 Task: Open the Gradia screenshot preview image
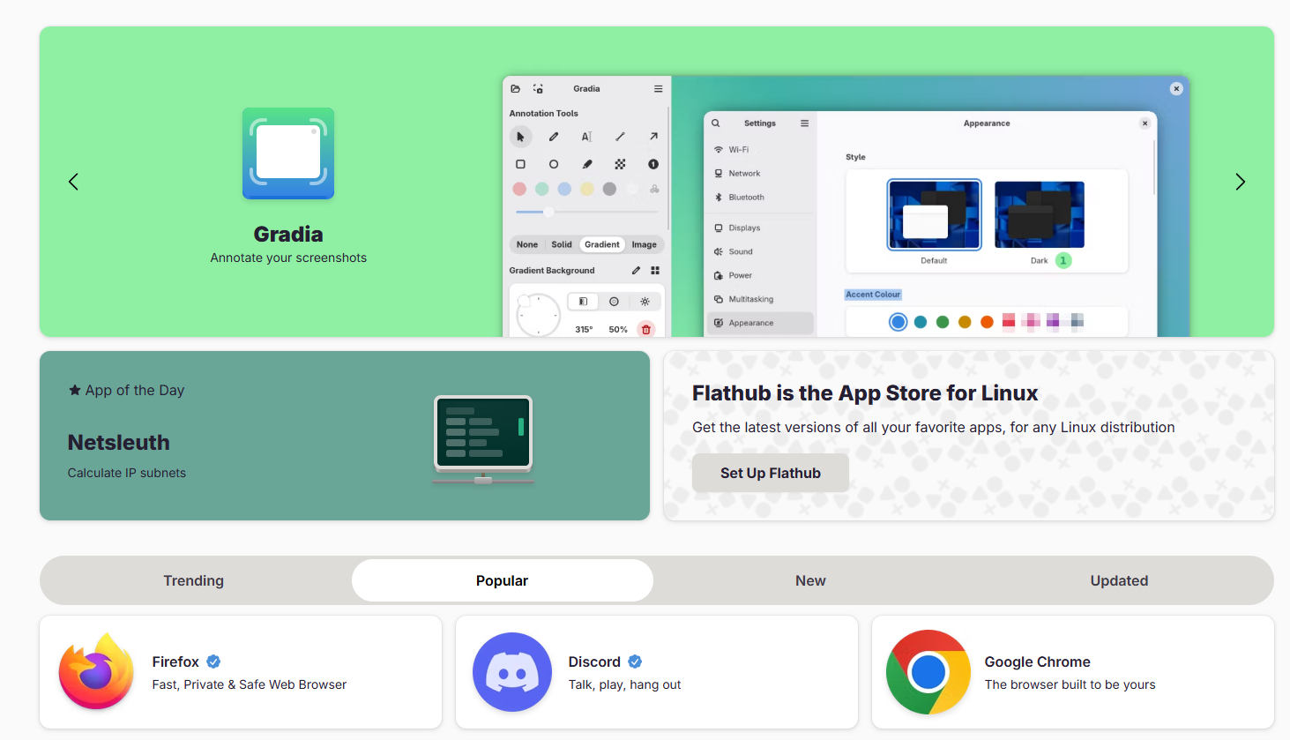846,206
